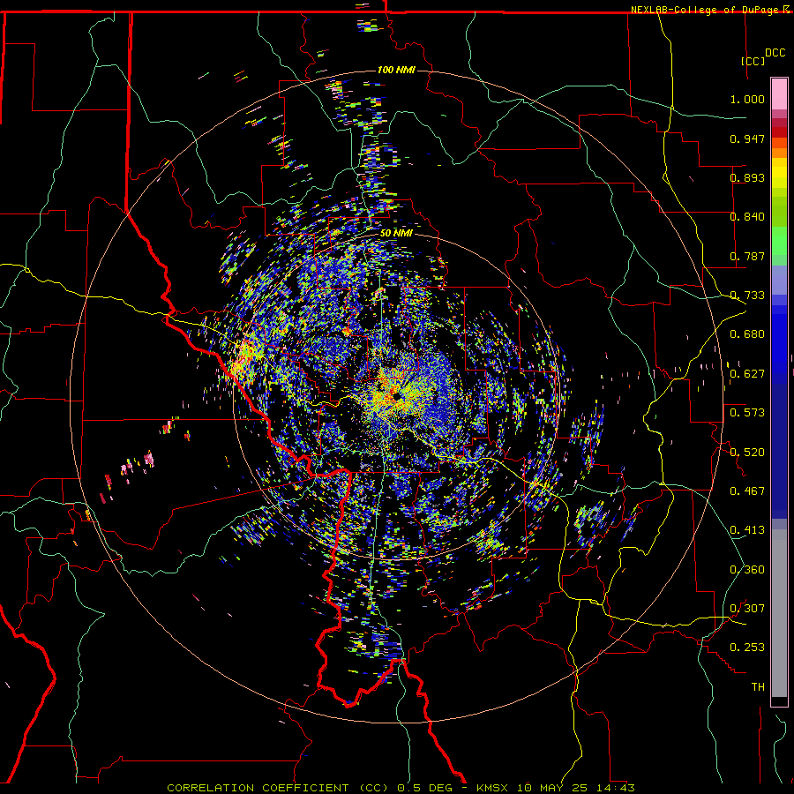Select the 0.627 legend value
The height and width of the screenshot is (794, 794).
[747, 374]
